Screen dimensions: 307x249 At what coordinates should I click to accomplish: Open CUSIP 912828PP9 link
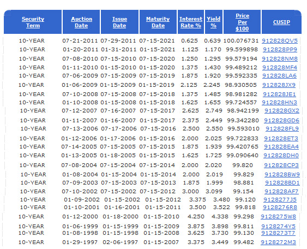(280, 49)
